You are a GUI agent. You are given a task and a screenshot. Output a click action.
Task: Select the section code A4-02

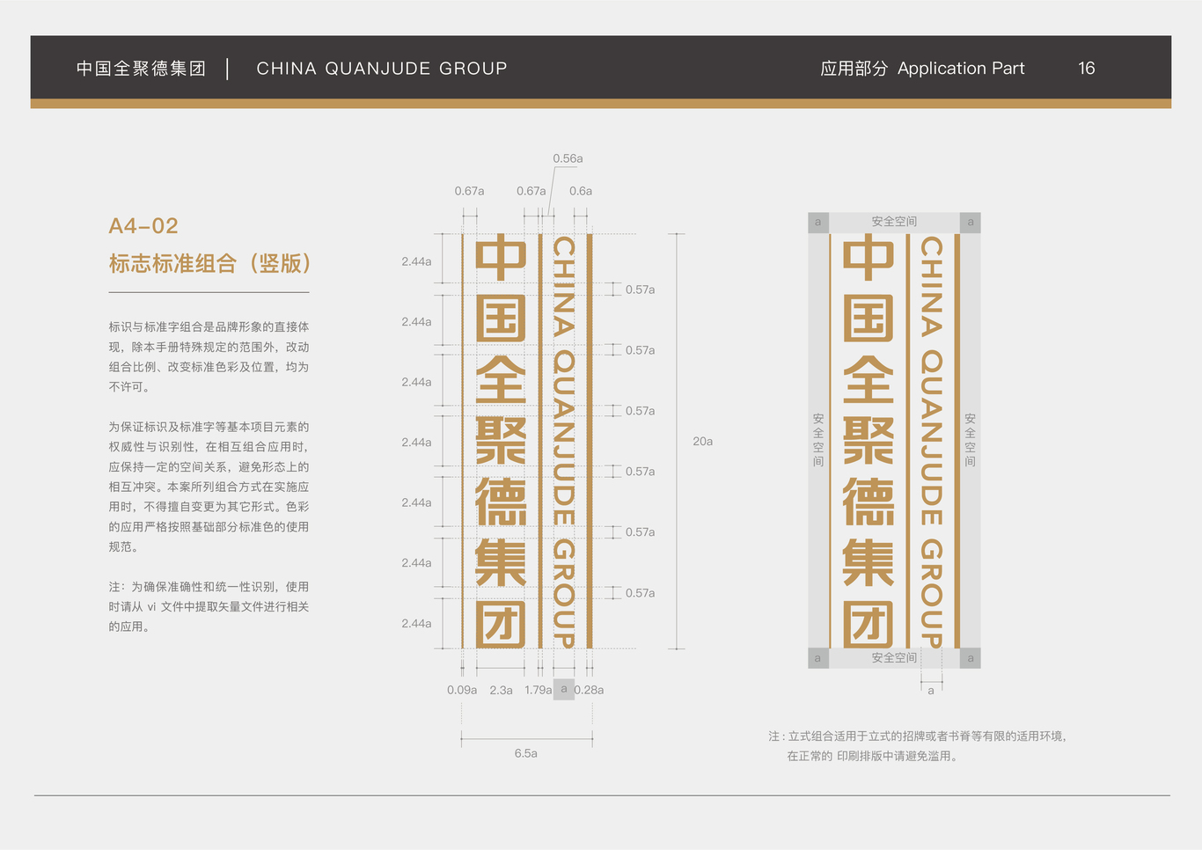tap(143, 226)
